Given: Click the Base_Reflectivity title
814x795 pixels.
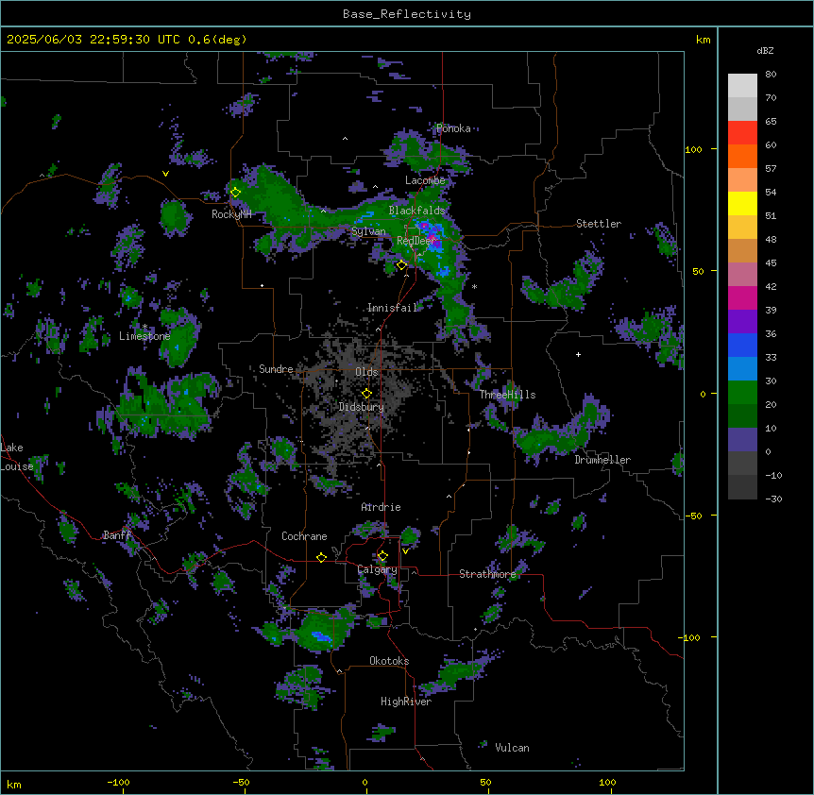Looking at the screenshot, I should (x=407, y=14).
